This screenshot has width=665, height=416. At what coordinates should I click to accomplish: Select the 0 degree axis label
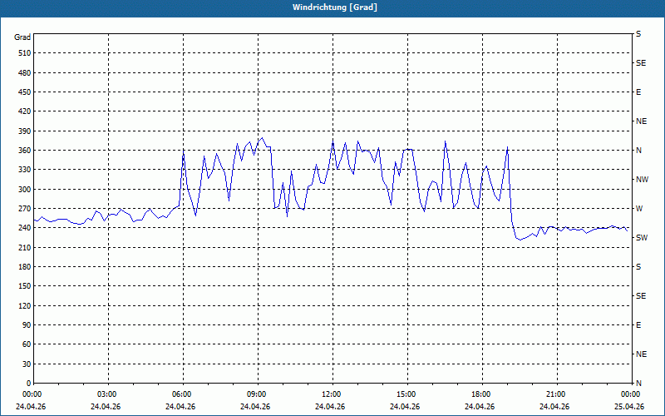(x=28, y=384)
